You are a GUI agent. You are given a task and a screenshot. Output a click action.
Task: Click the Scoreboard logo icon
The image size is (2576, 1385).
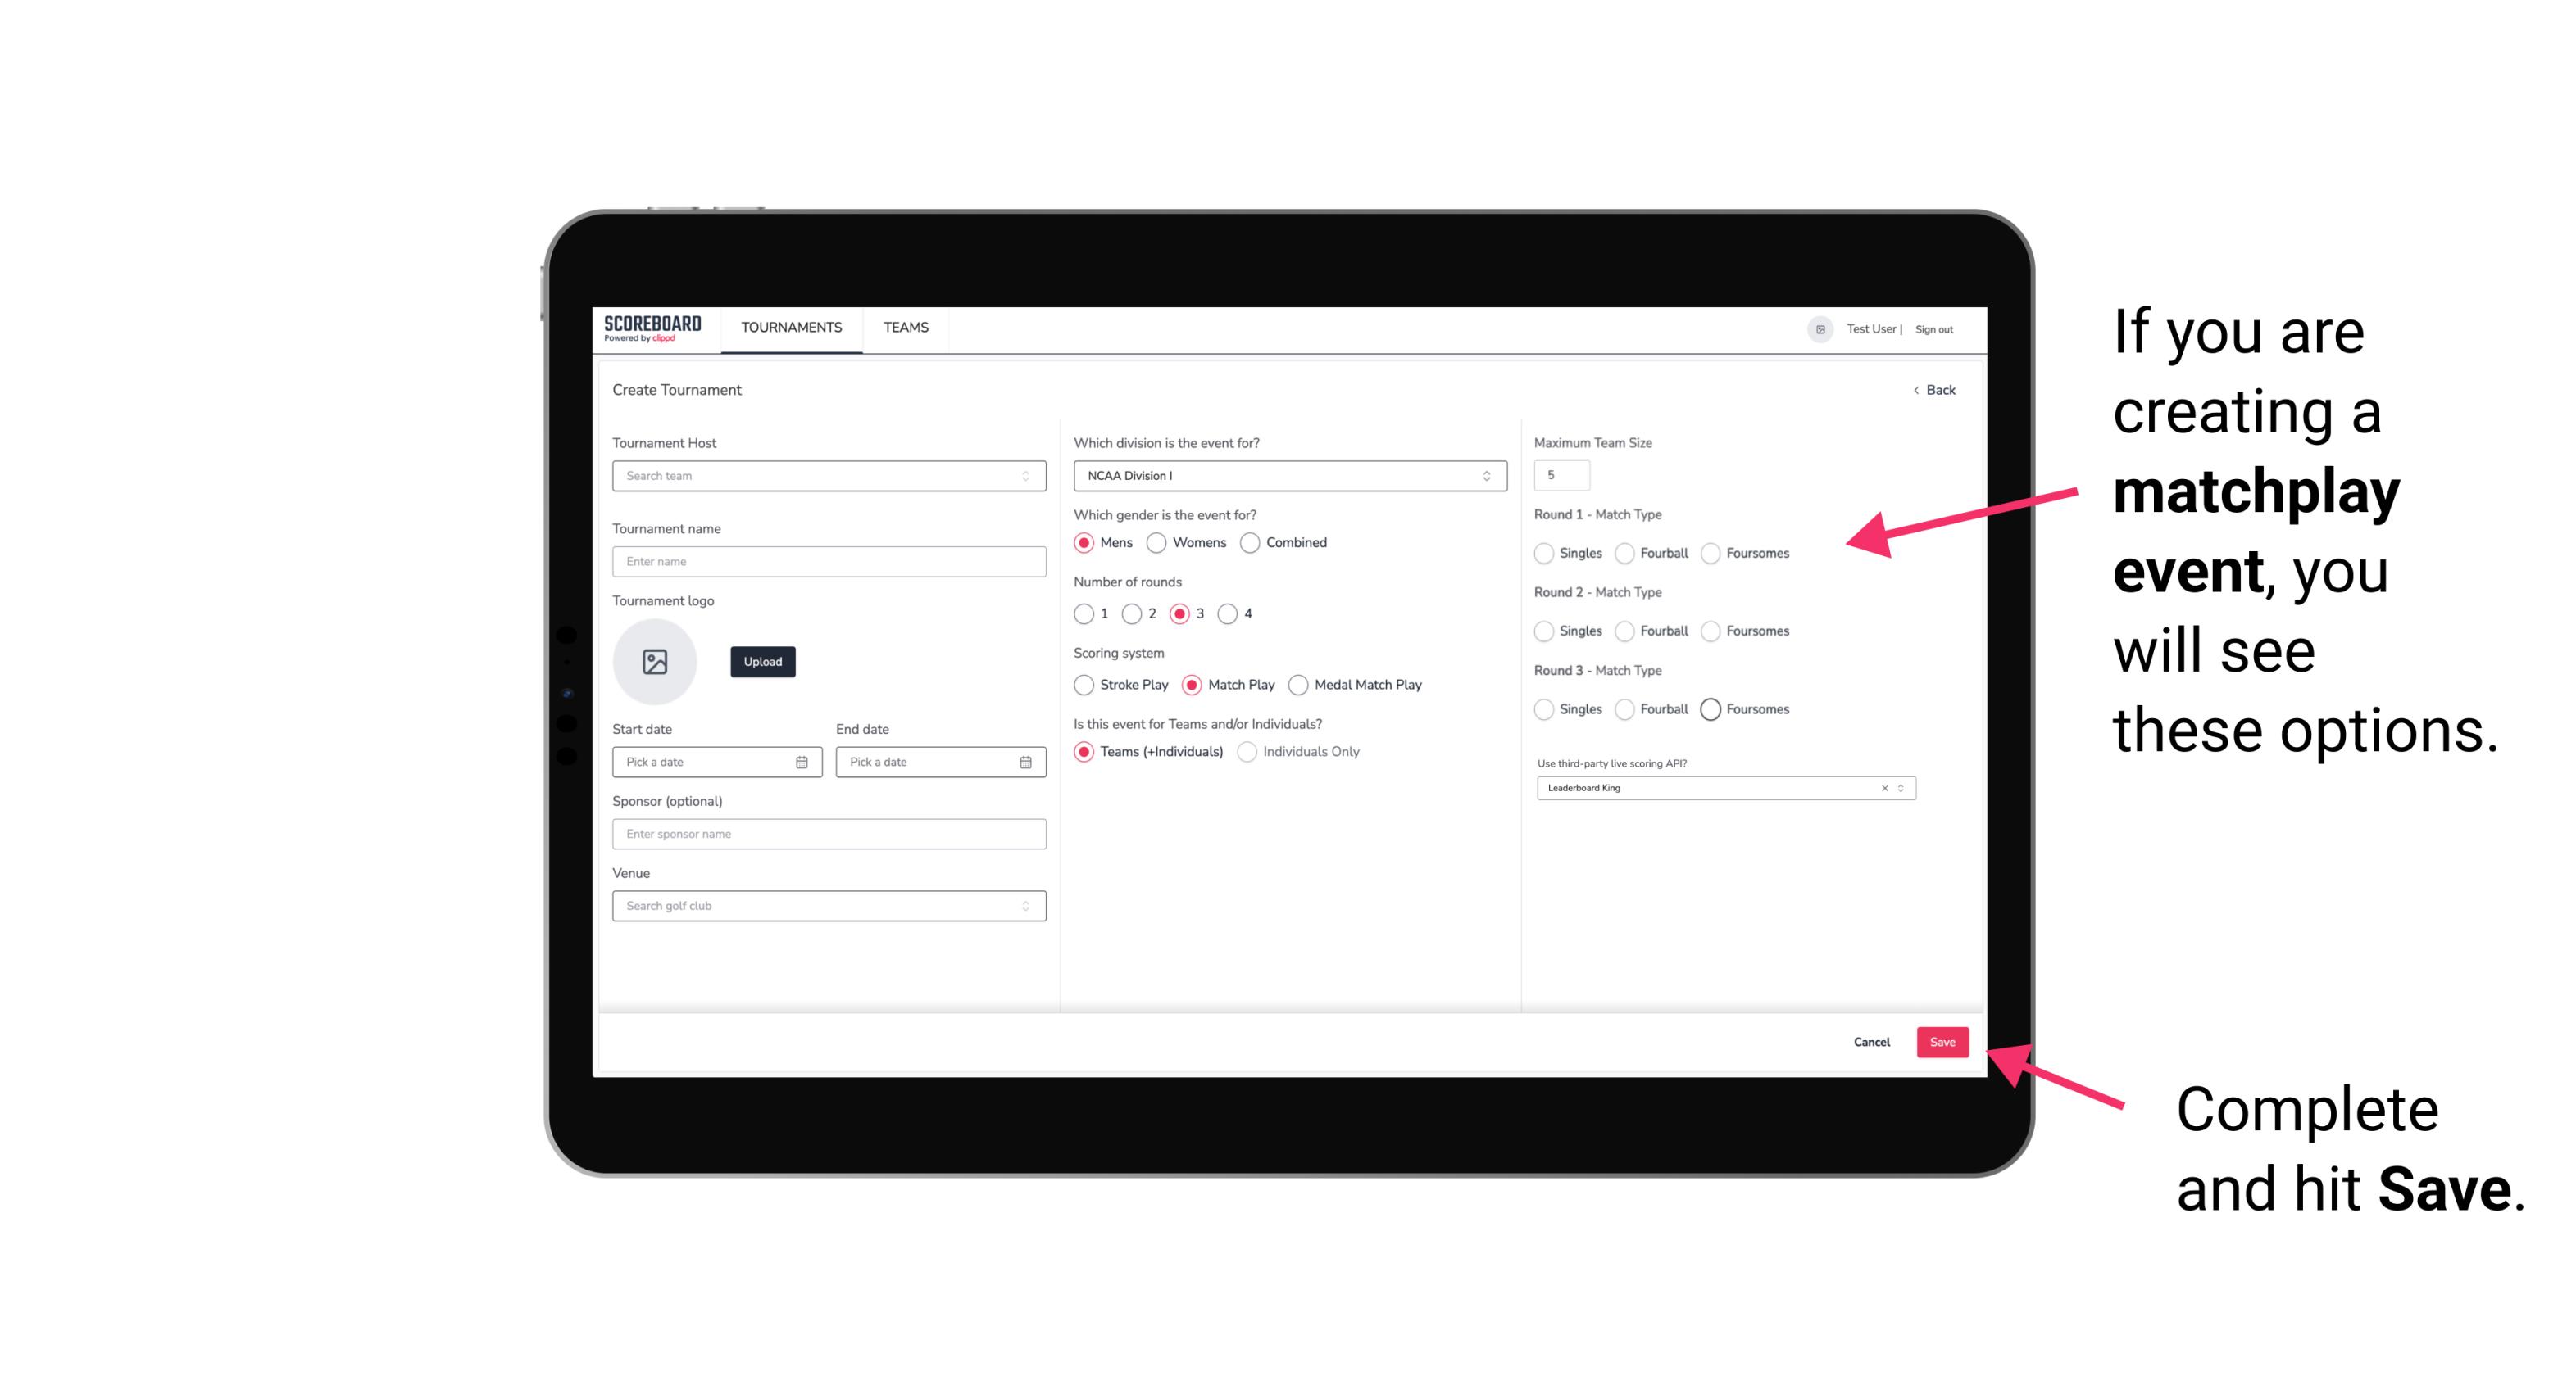(655, 328)
